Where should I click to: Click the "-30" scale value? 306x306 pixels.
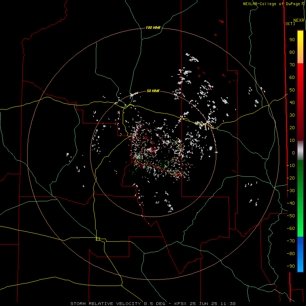pyautogui.click(x=291, y=191)
